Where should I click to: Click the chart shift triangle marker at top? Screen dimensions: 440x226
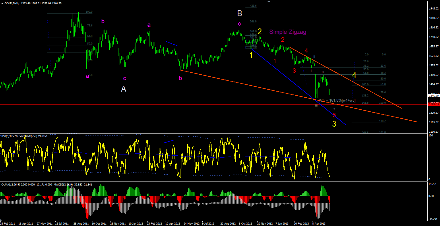[268, 1]
